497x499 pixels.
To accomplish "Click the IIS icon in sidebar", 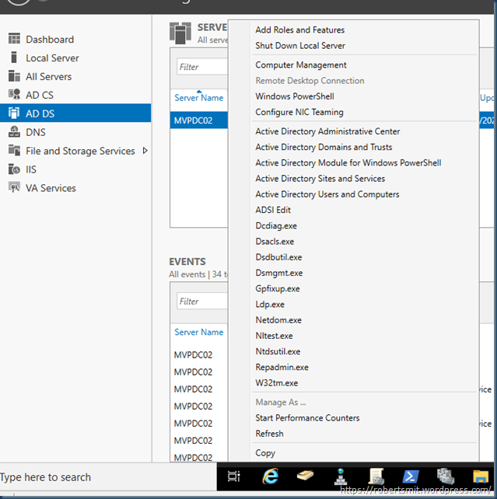I will (14, 169).
